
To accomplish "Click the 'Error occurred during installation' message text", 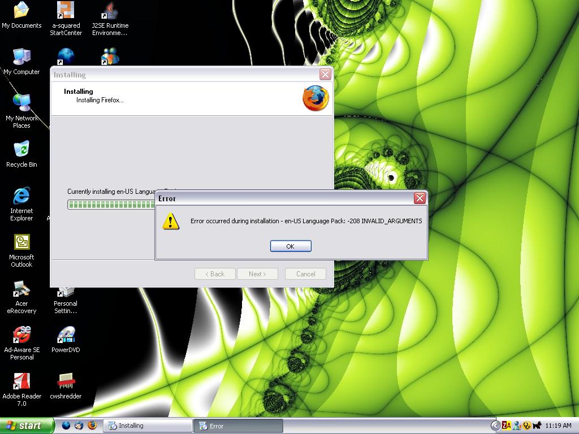I will (306, 221).
